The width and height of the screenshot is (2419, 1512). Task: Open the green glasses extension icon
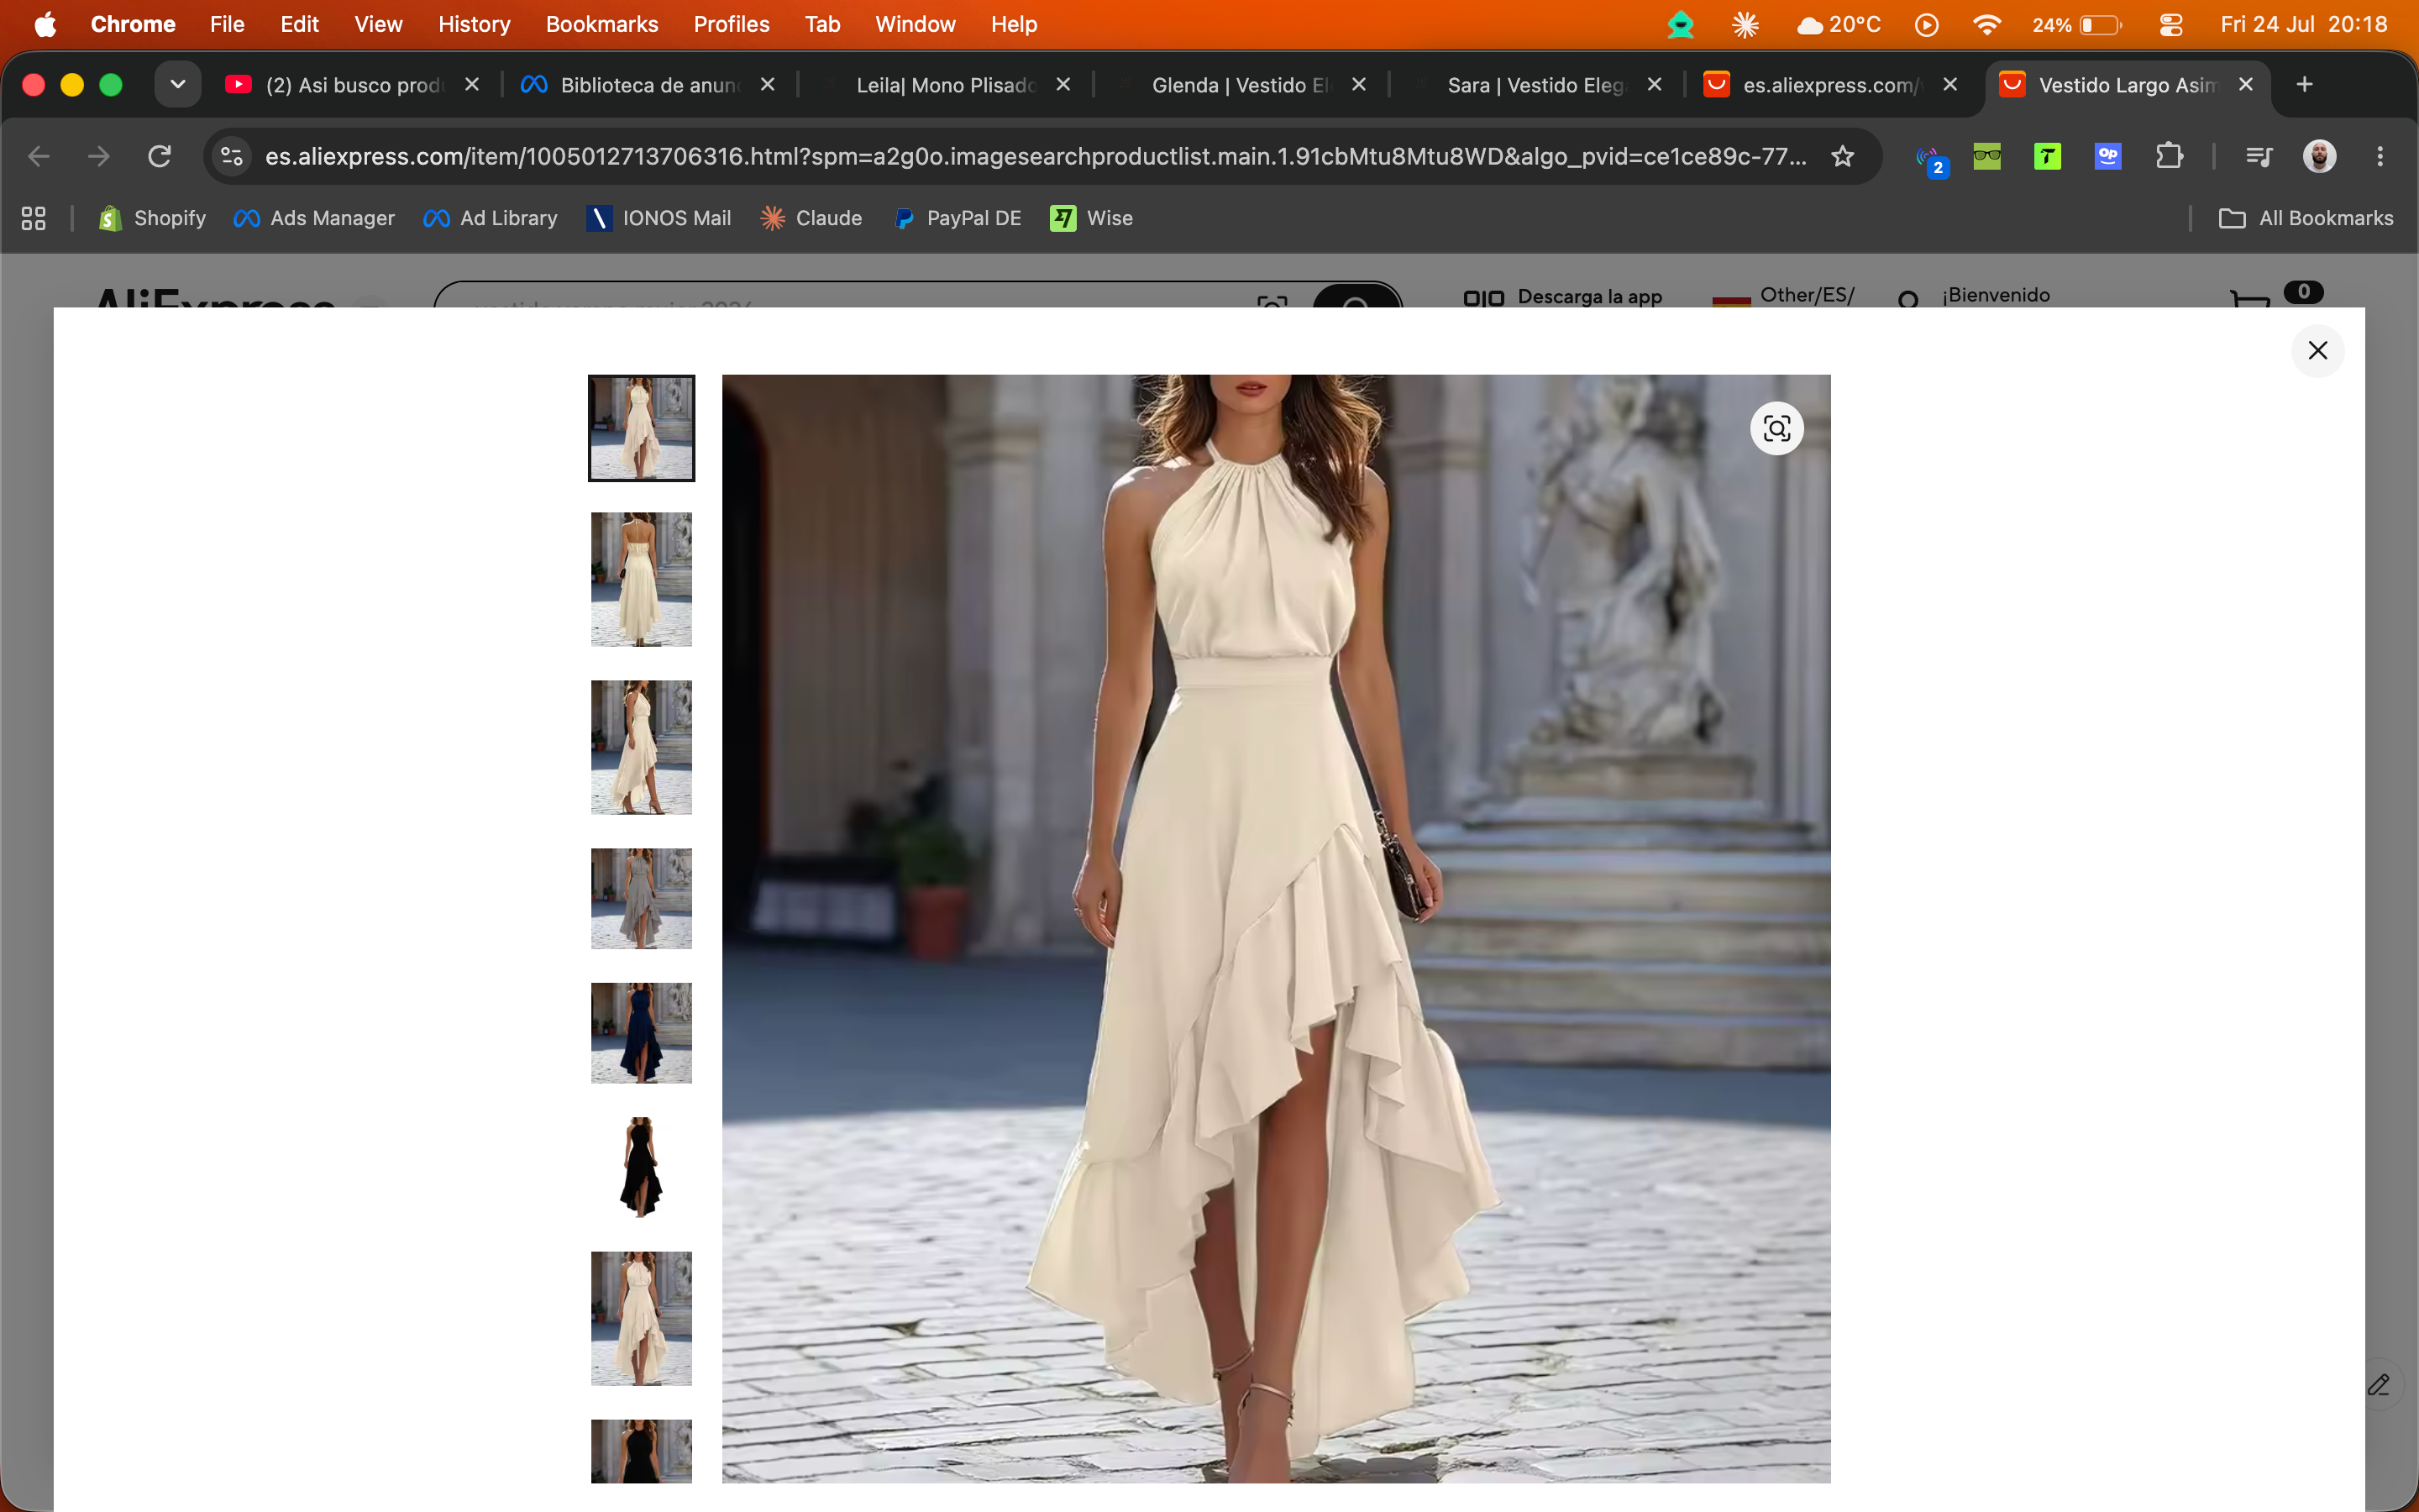click(x=1987, y=156)
